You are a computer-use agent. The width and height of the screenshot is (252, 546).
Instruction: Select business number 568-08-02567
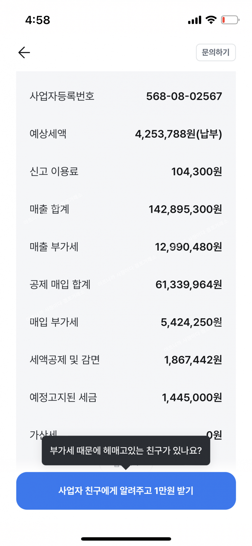[184, 96]
